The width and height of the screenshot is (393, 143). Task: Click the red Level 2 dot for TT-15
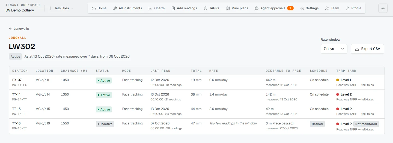tap(338, 109)
